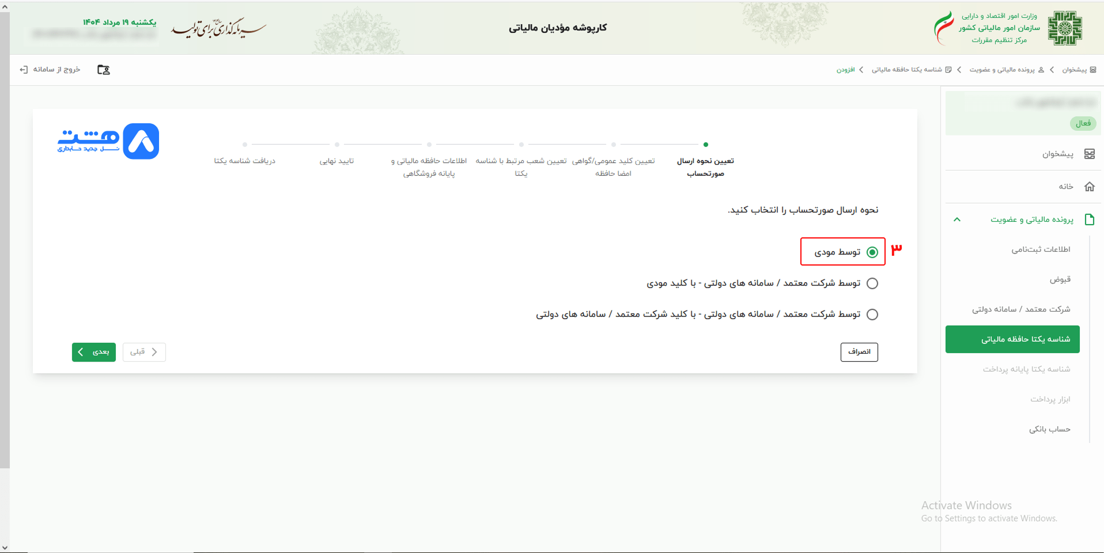Open شناسه یکتا حافظه مالیاتی menu item
Image resolution: width=1104 pixels, height=553 pixels.
1012,339
